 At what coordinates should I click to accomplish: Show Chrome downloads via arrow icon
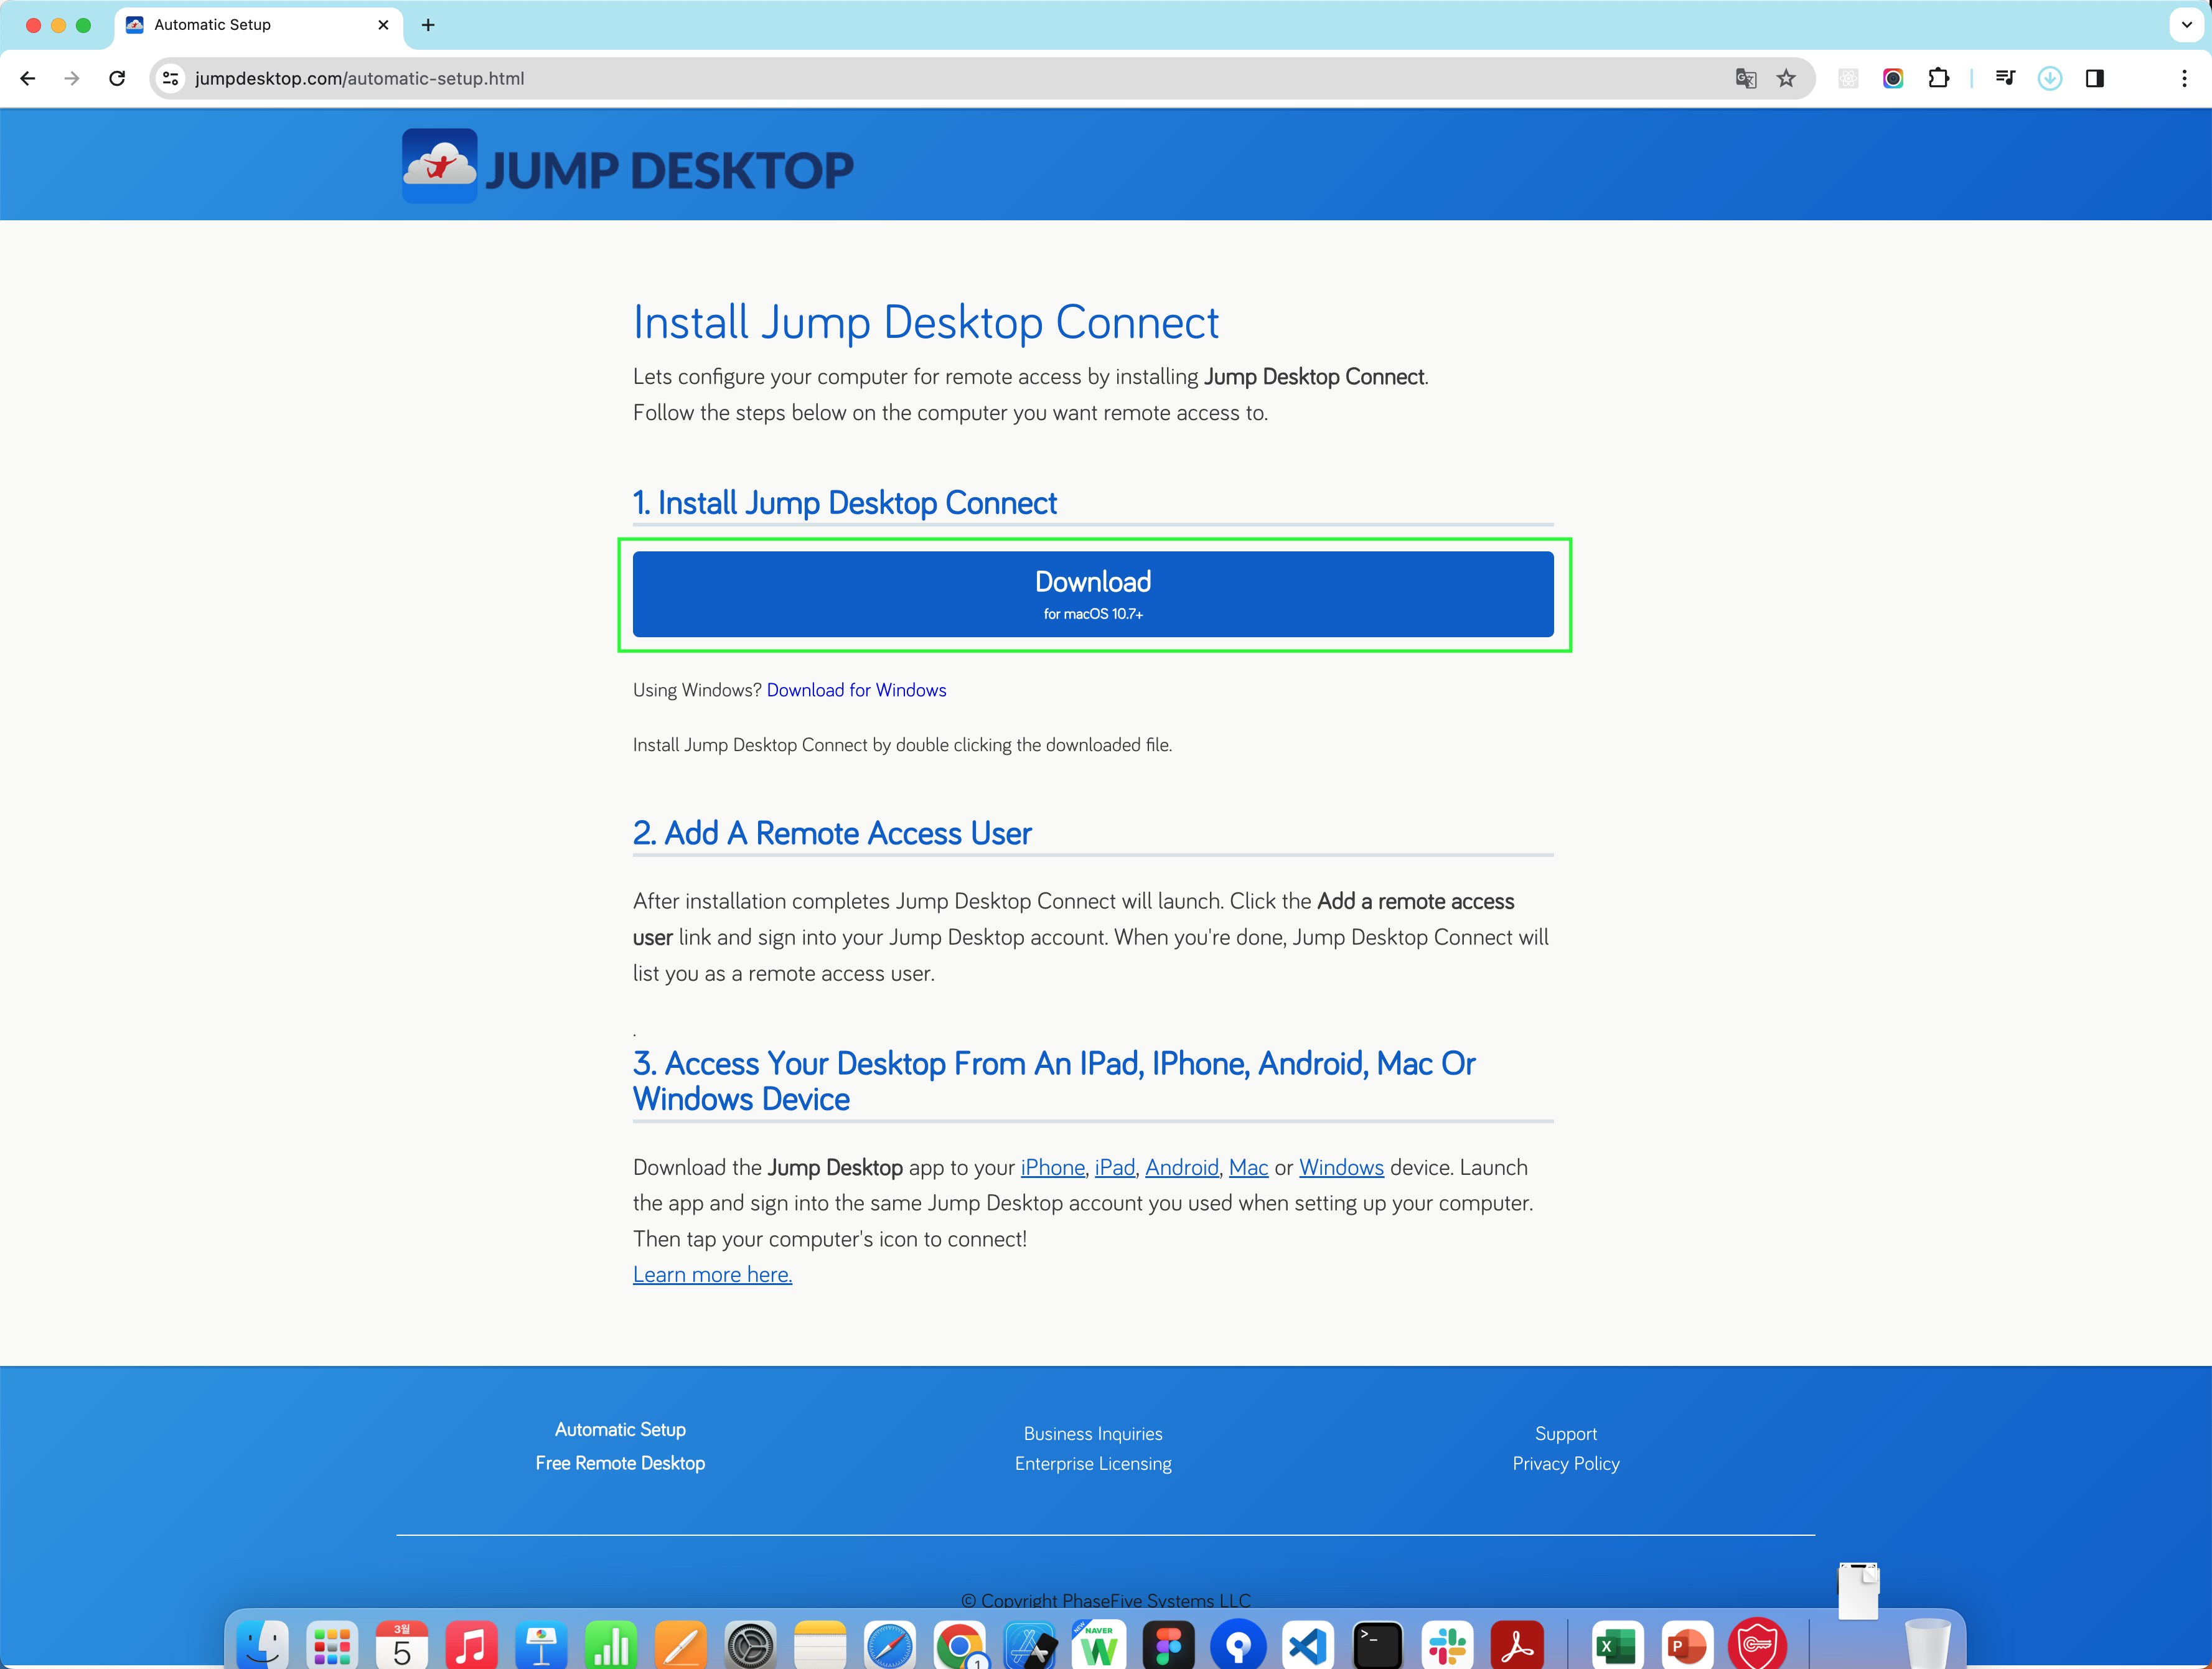click(x=2049, y=78)
